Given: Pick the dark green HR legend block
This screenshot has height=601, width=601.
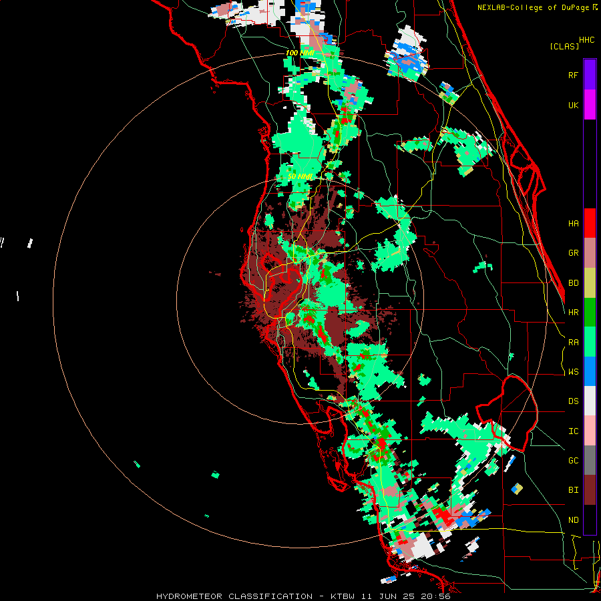Looking at the screenshot, I should coord(590,313).
